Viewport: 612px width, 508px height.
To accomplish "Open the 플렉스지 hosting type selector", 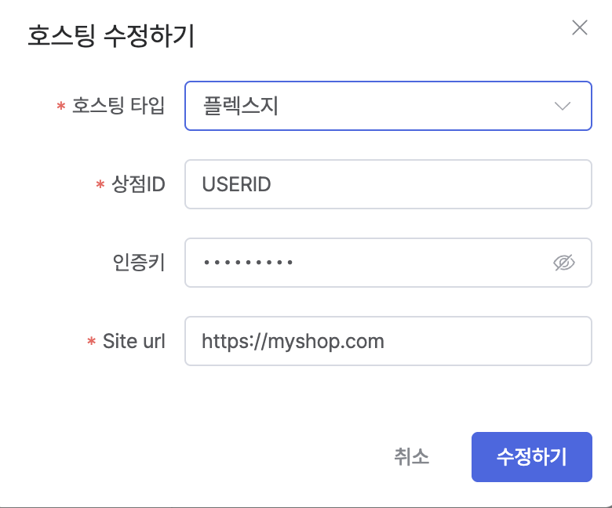I will tap(377, 106).
